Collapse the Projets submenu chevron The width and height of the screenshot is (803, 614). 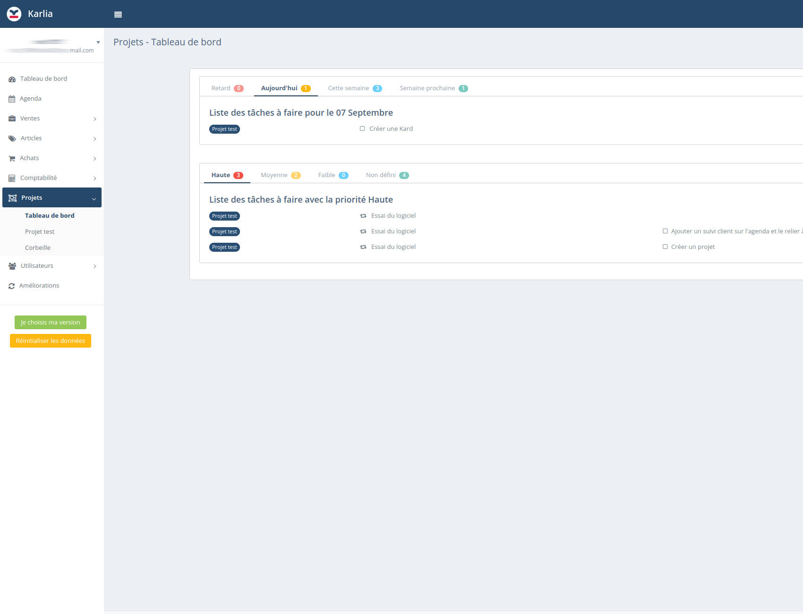point(94,199)
